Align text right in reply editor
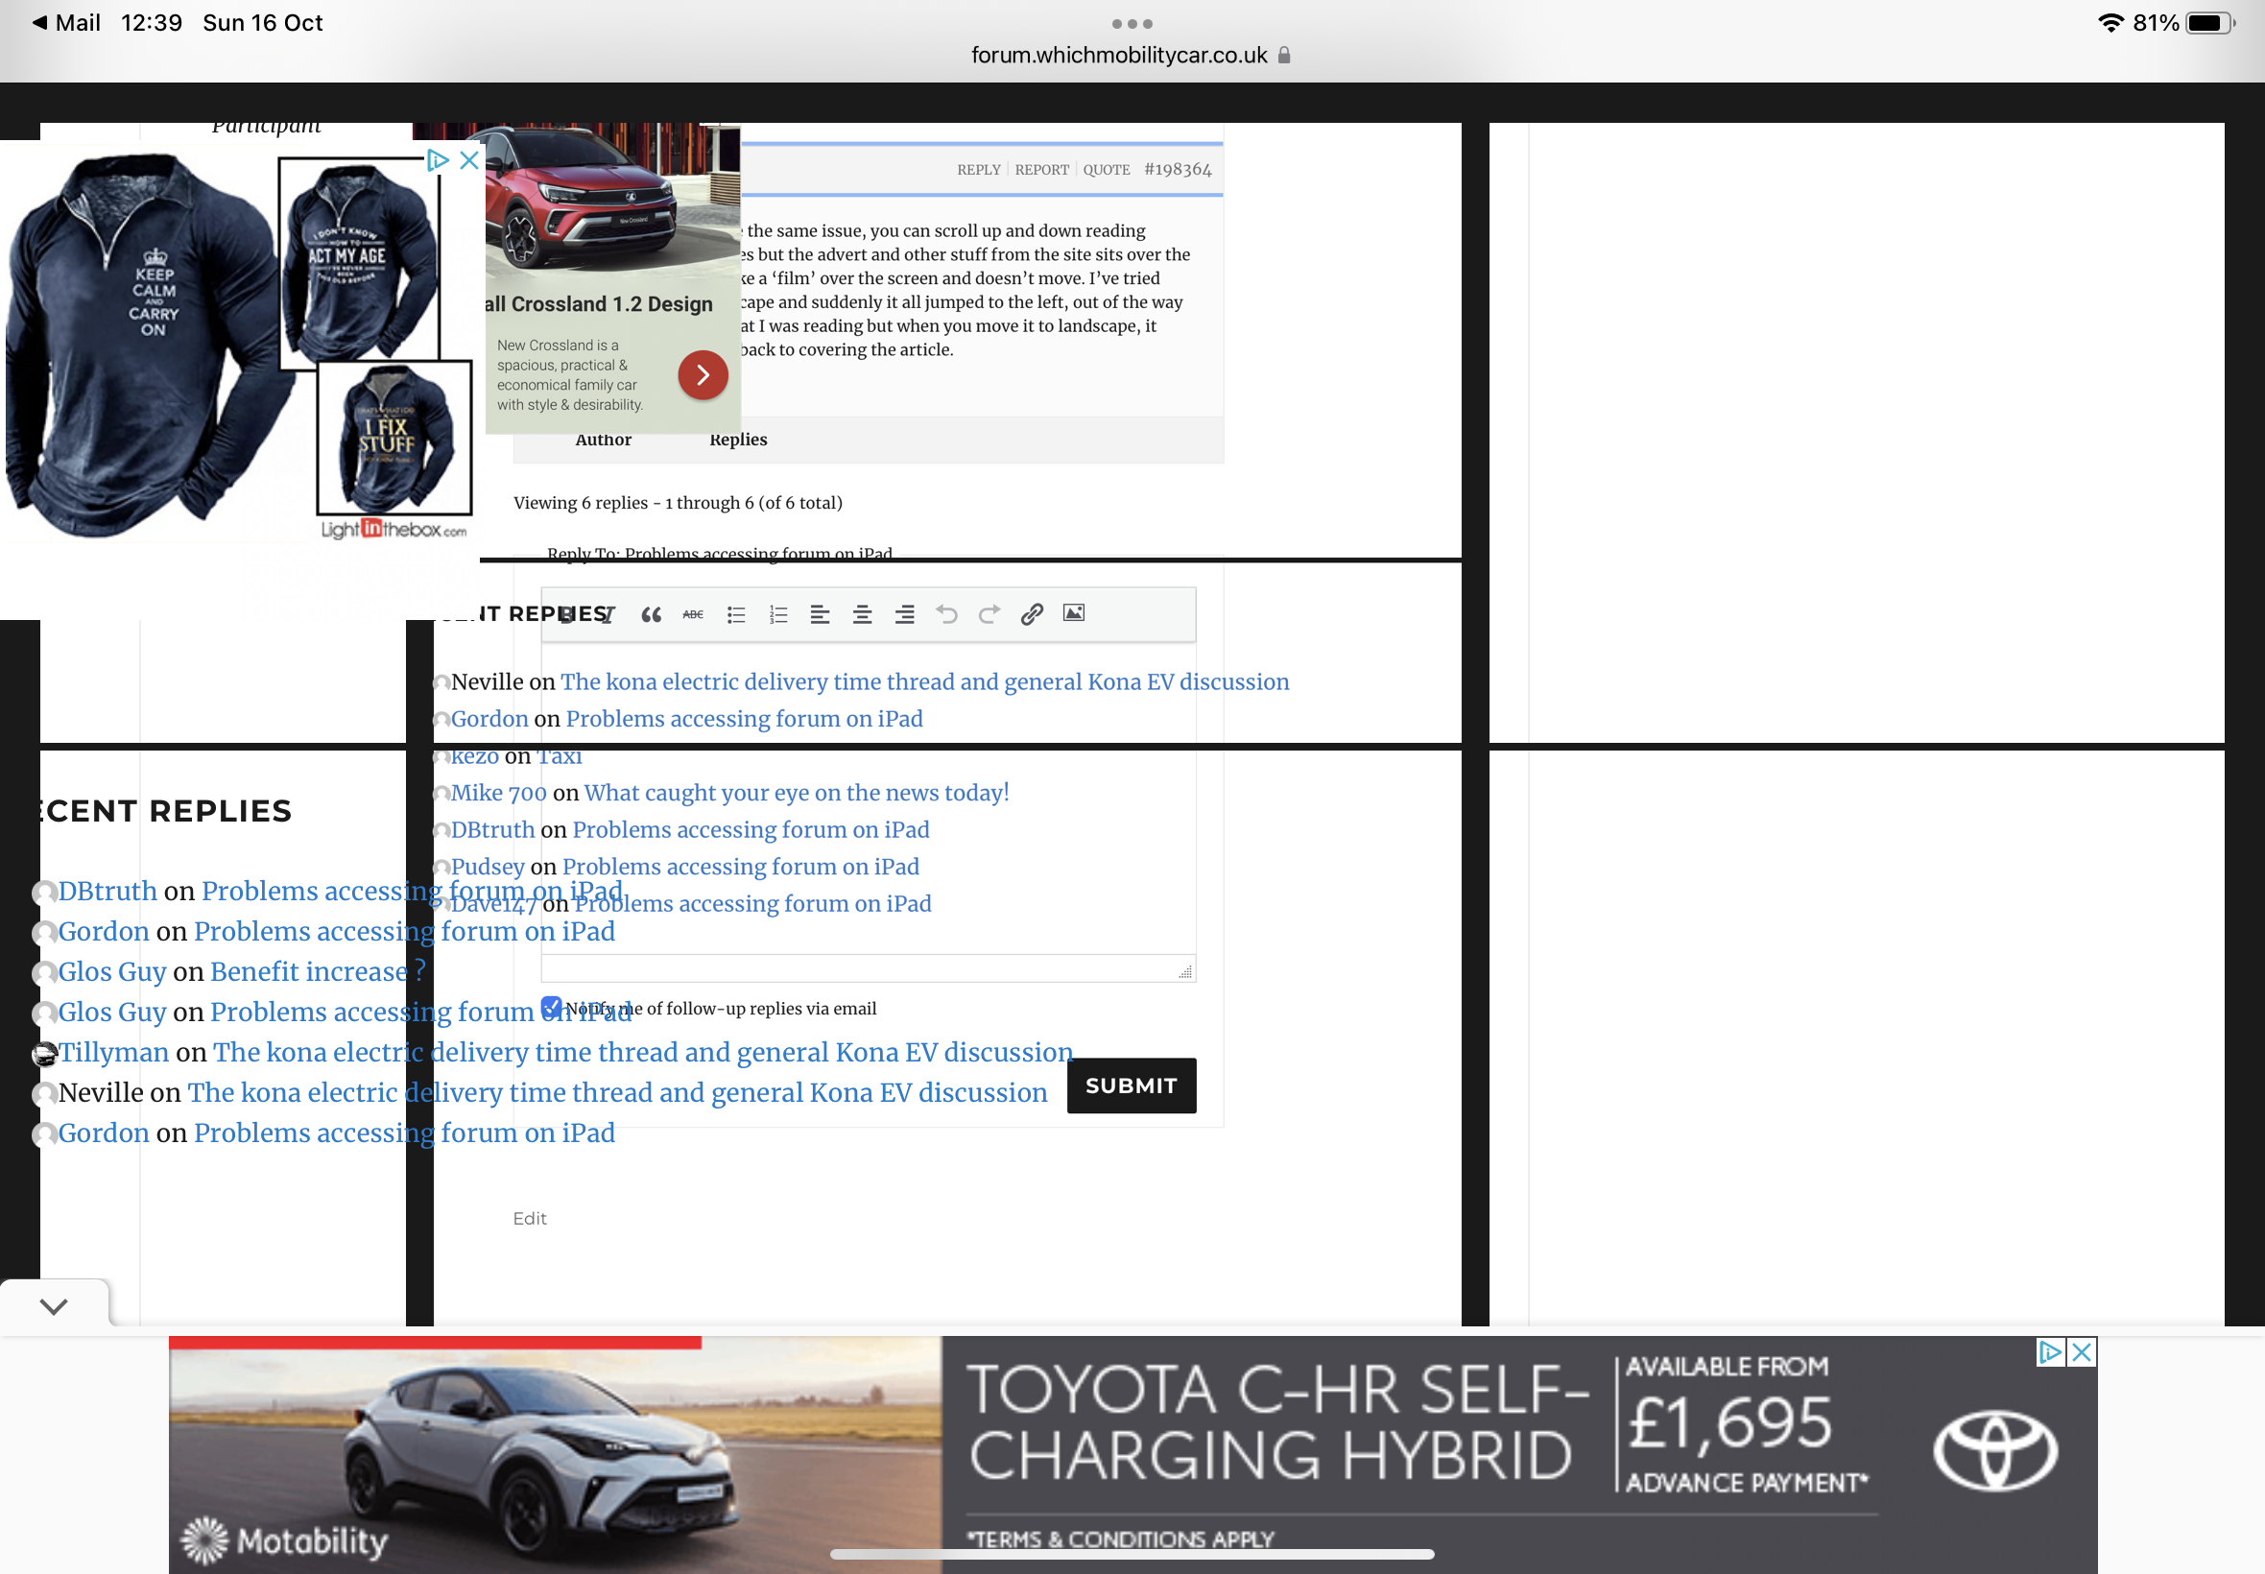Screen dimensions: 2265x1574 tap(904, 614)
